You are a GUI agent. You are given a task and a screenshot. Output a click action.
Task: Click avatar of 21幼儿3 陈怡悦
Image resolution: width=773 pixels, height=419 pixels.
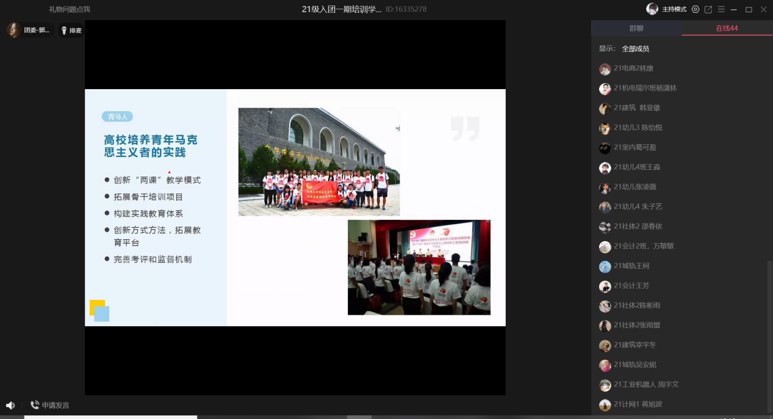[605, 128]
